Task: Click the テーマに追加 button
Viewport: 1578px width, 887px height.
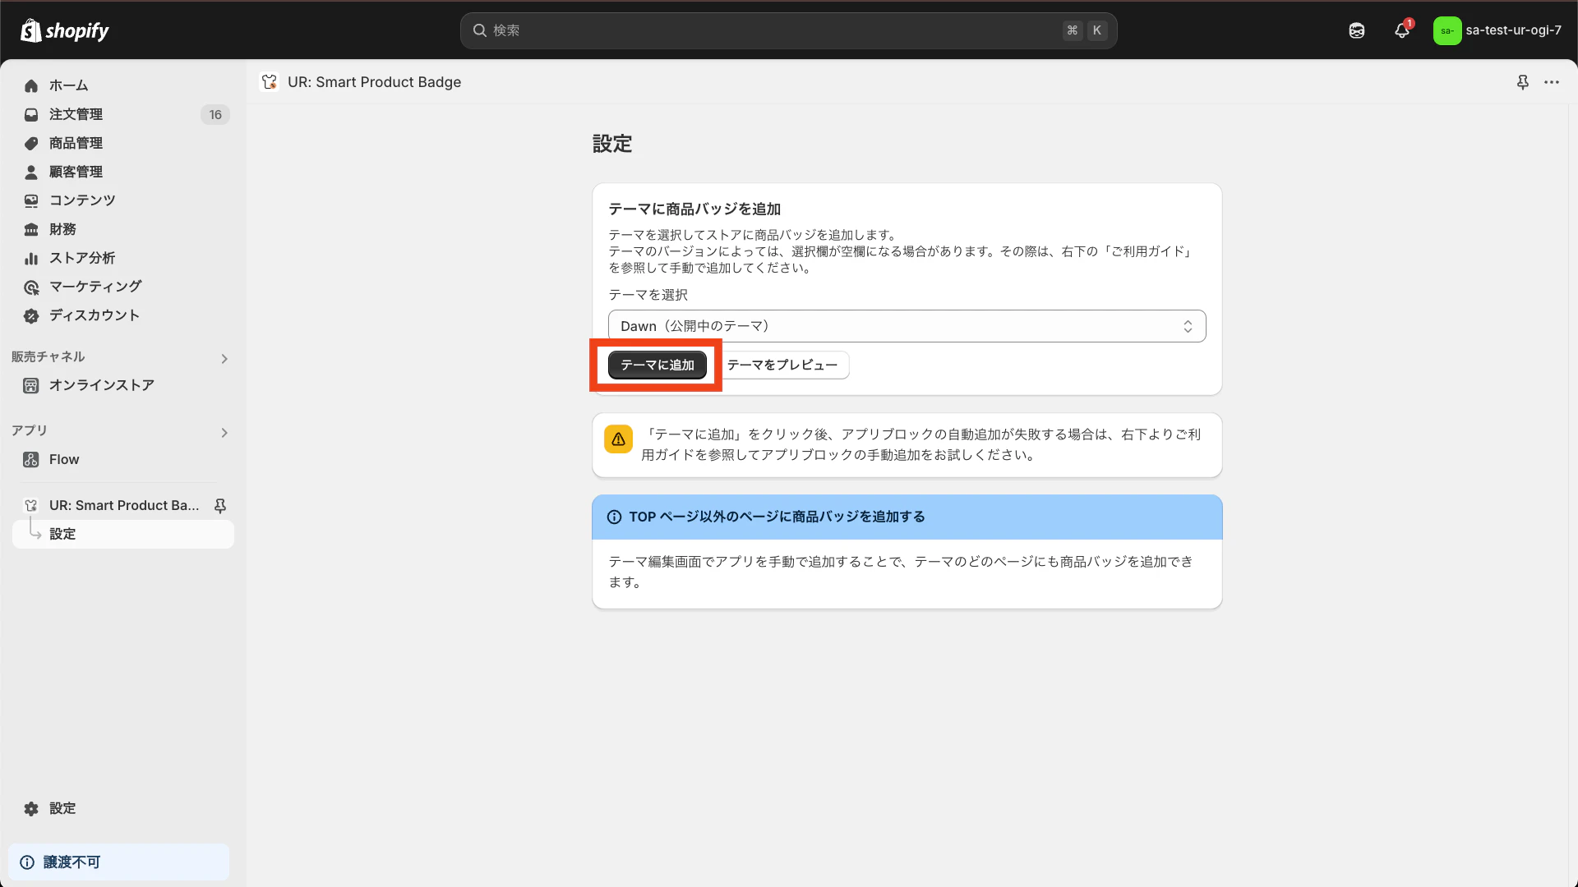Action: pyautogui.click(x=657, y=365)
